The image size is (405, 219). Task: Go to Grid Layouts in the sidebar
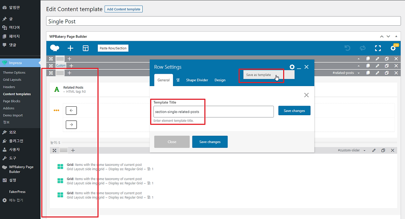tap(12, 80)
